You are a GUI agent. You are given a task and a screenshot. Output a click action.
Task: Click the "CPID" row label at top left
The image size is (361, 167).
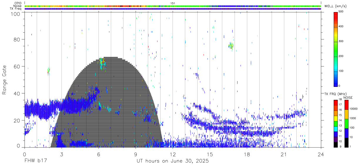(18, 3)
